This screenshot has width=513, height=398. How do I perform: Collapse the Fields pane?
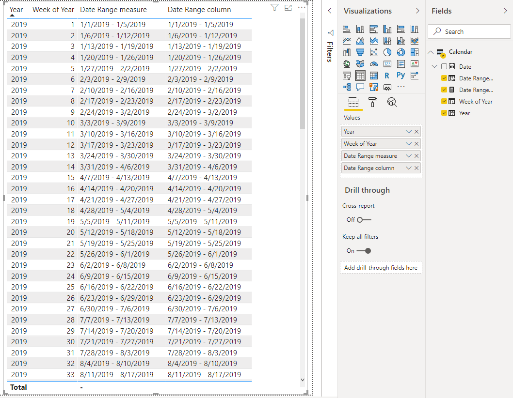click(505, 11)
